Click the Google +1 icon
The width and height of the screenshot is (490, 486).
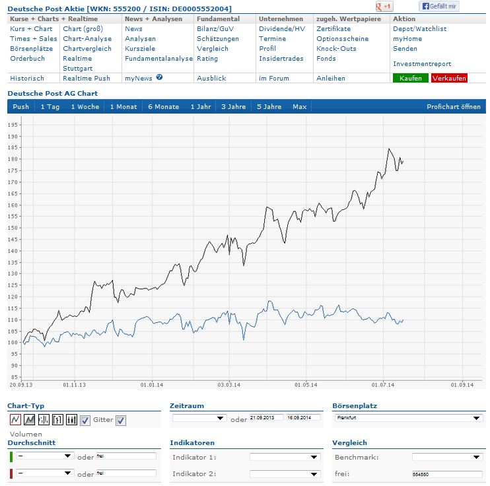tap(384, 7)
